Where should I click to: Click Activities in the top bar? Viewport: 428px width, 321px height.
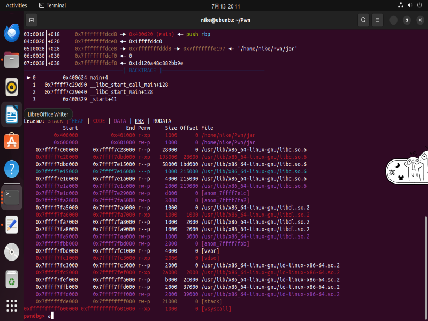click(16, 6)
